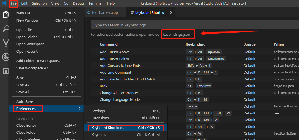Click the Escape keybinding cell
This screenshot has height=140, width=299.
point(192,106)
